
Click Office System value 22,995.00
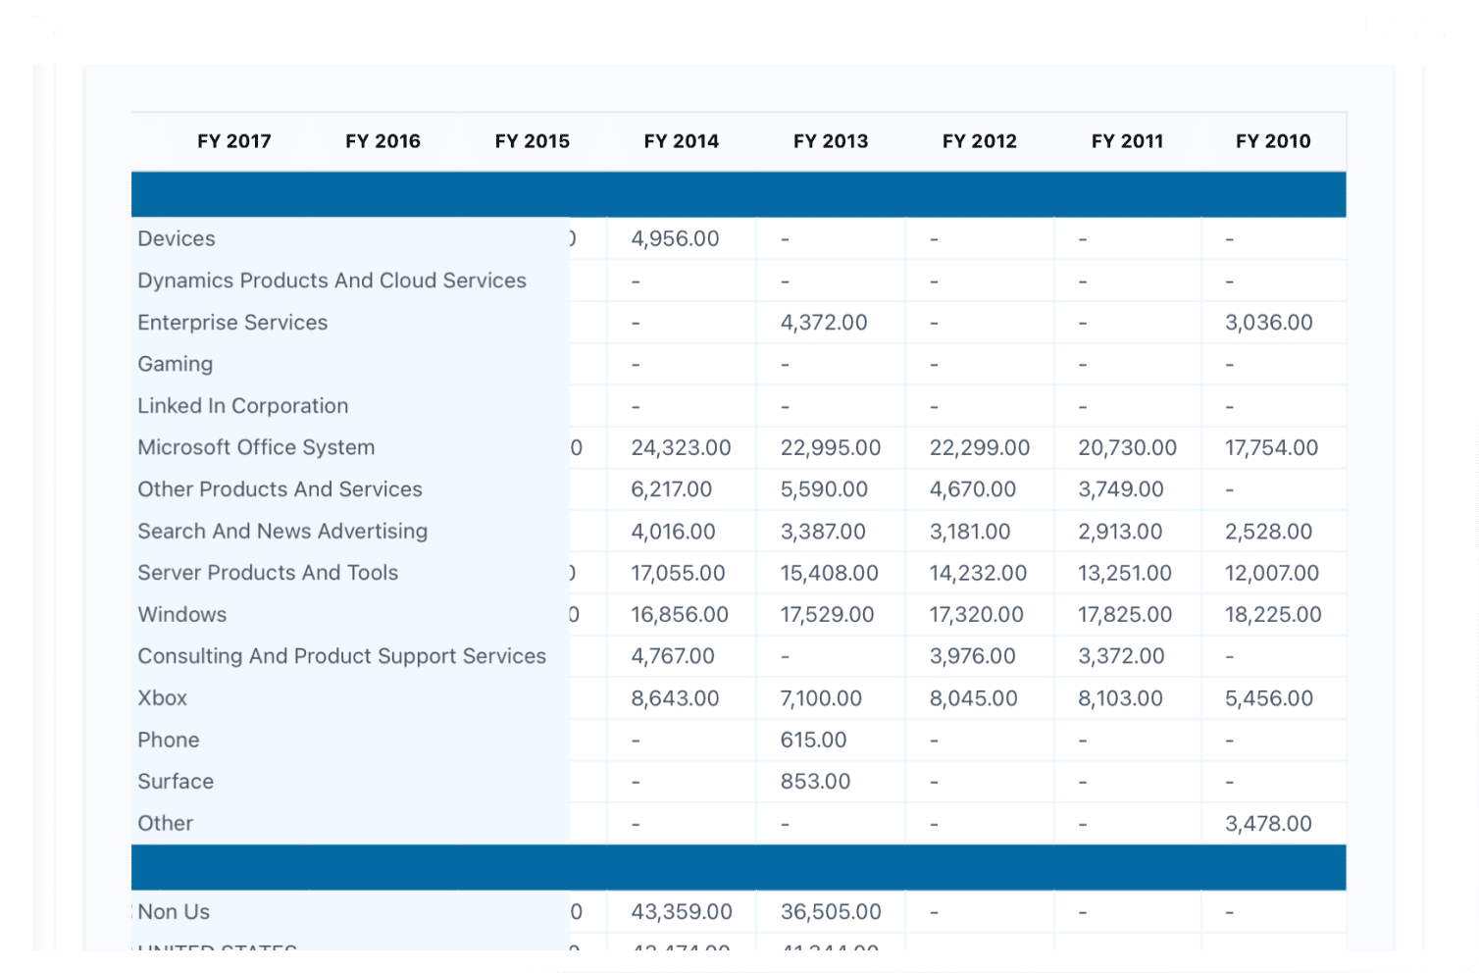pos(831,448)
